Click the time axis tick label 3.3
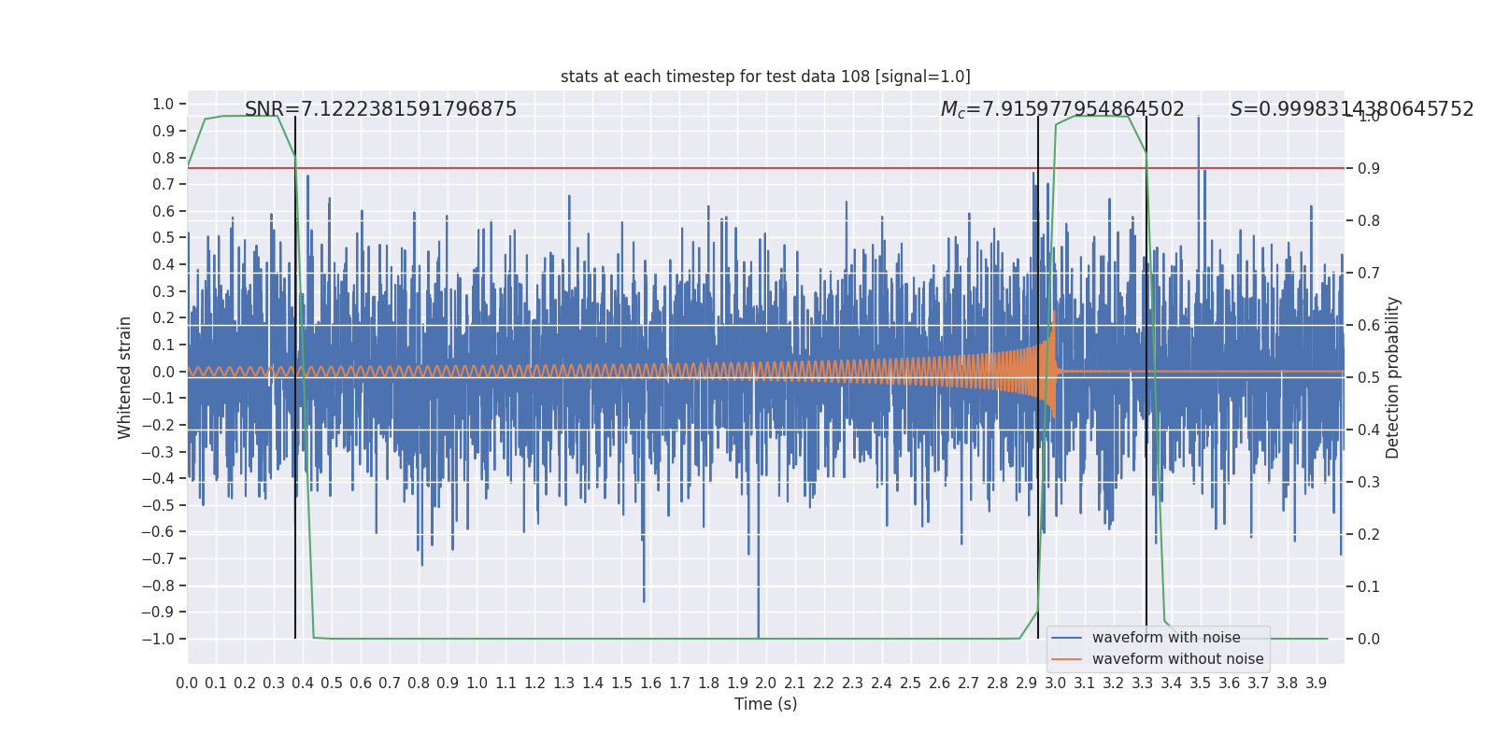The height and width of the screenshot is (747, 1495). pos(1143,684)
